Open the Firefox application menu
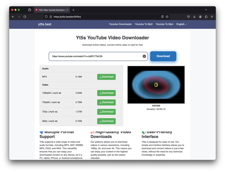225x172 pixels. [212, 17]
